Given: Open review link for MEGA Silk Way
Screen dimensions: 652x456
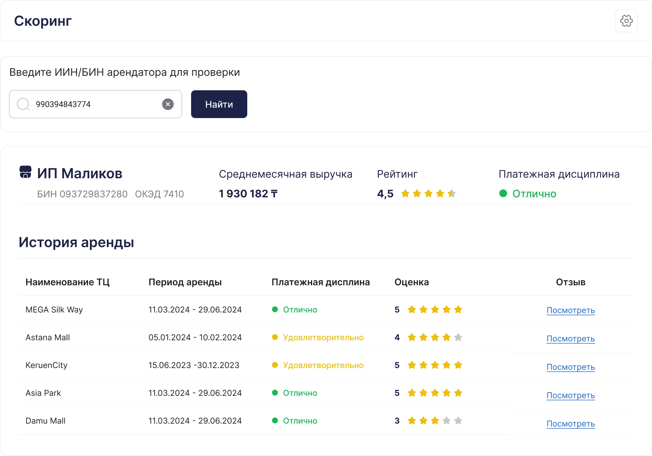Looking at the screenshot, I should click(571, 310).
